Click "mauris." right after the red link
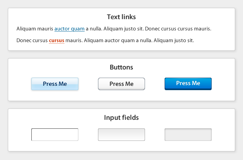 (74, 41)
